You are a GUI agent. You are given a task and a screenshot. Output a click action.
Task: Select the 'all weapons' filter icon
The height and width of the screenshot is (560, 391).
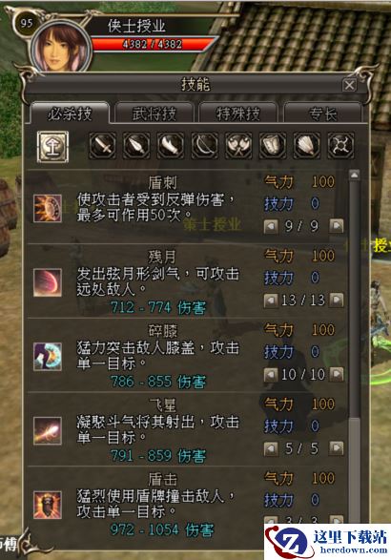[x=52, y=146]
